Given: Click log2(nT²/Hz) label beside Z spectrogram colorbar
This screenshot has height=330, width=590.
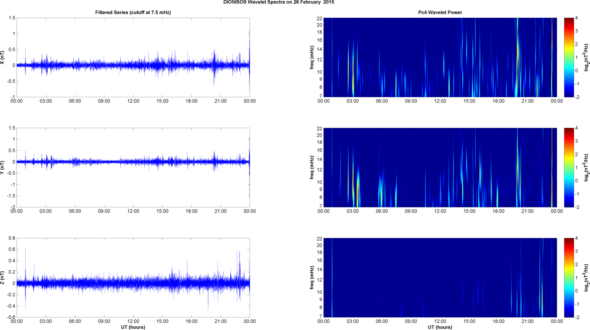Looking at the screenshot, I should coord(587,278).
